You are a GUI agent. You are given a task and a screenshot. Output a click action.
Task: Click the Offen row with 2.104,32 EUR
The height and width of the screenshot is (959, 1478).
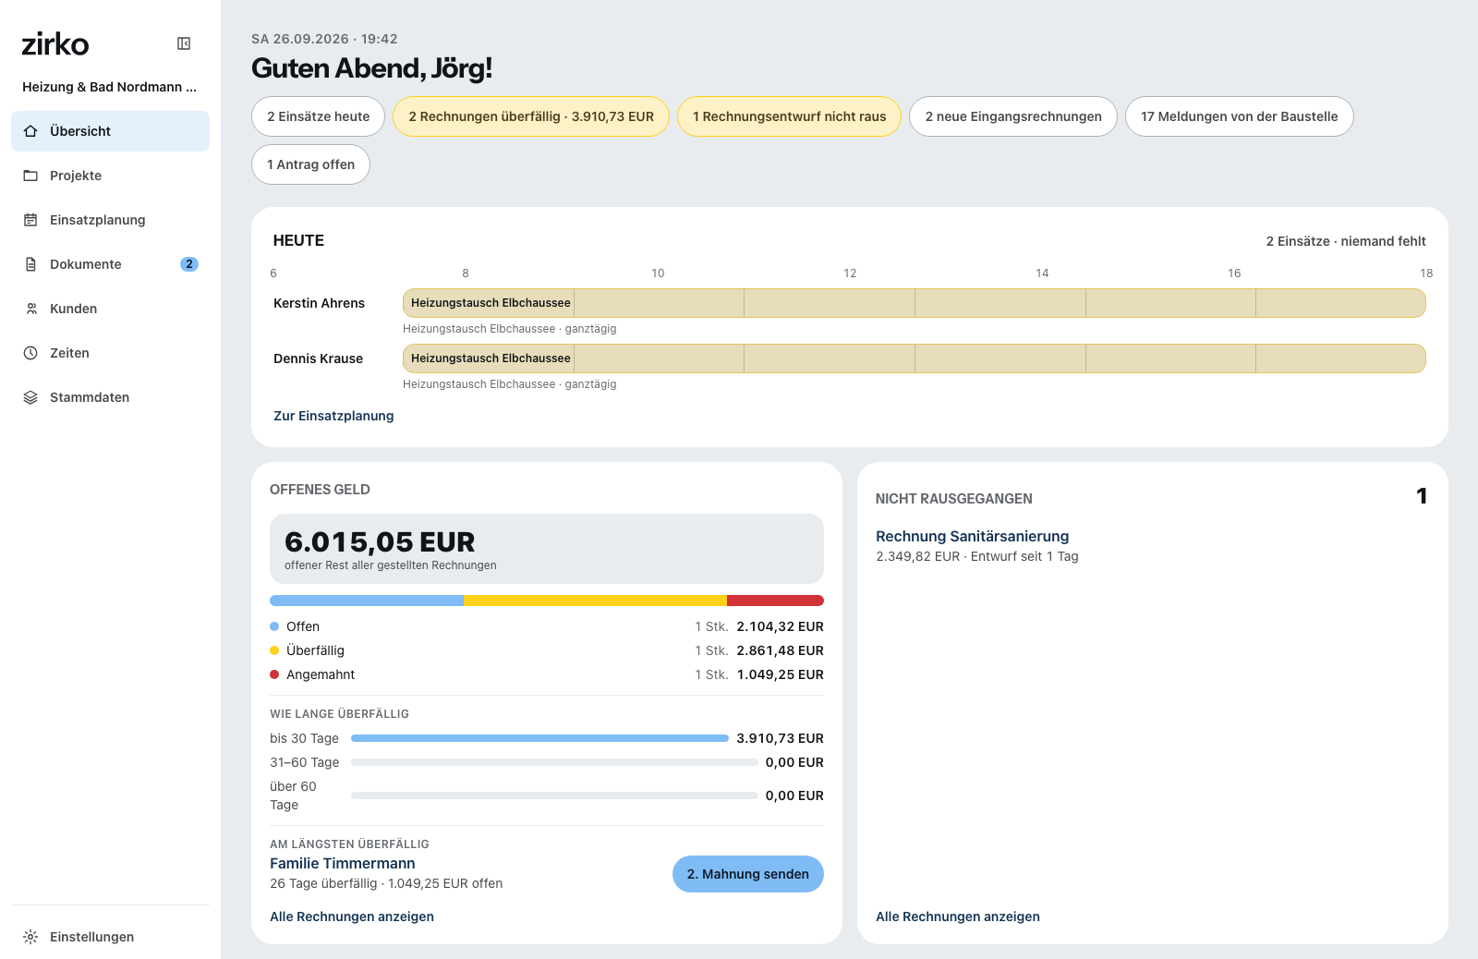tap(547, 626)
